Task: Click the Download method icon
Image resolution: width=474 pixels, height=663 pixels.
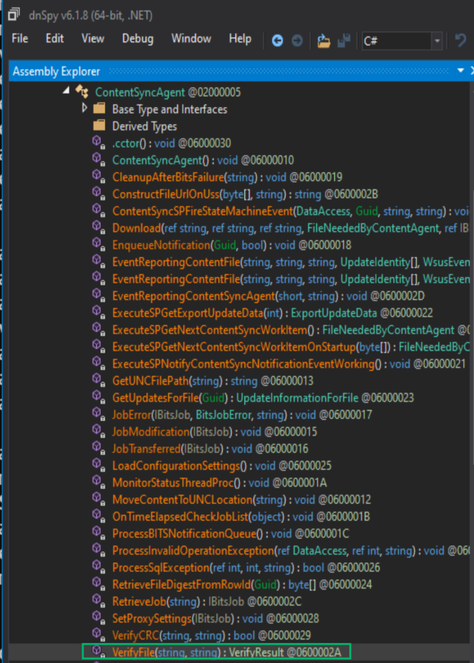Action: (x=99, y=227)
